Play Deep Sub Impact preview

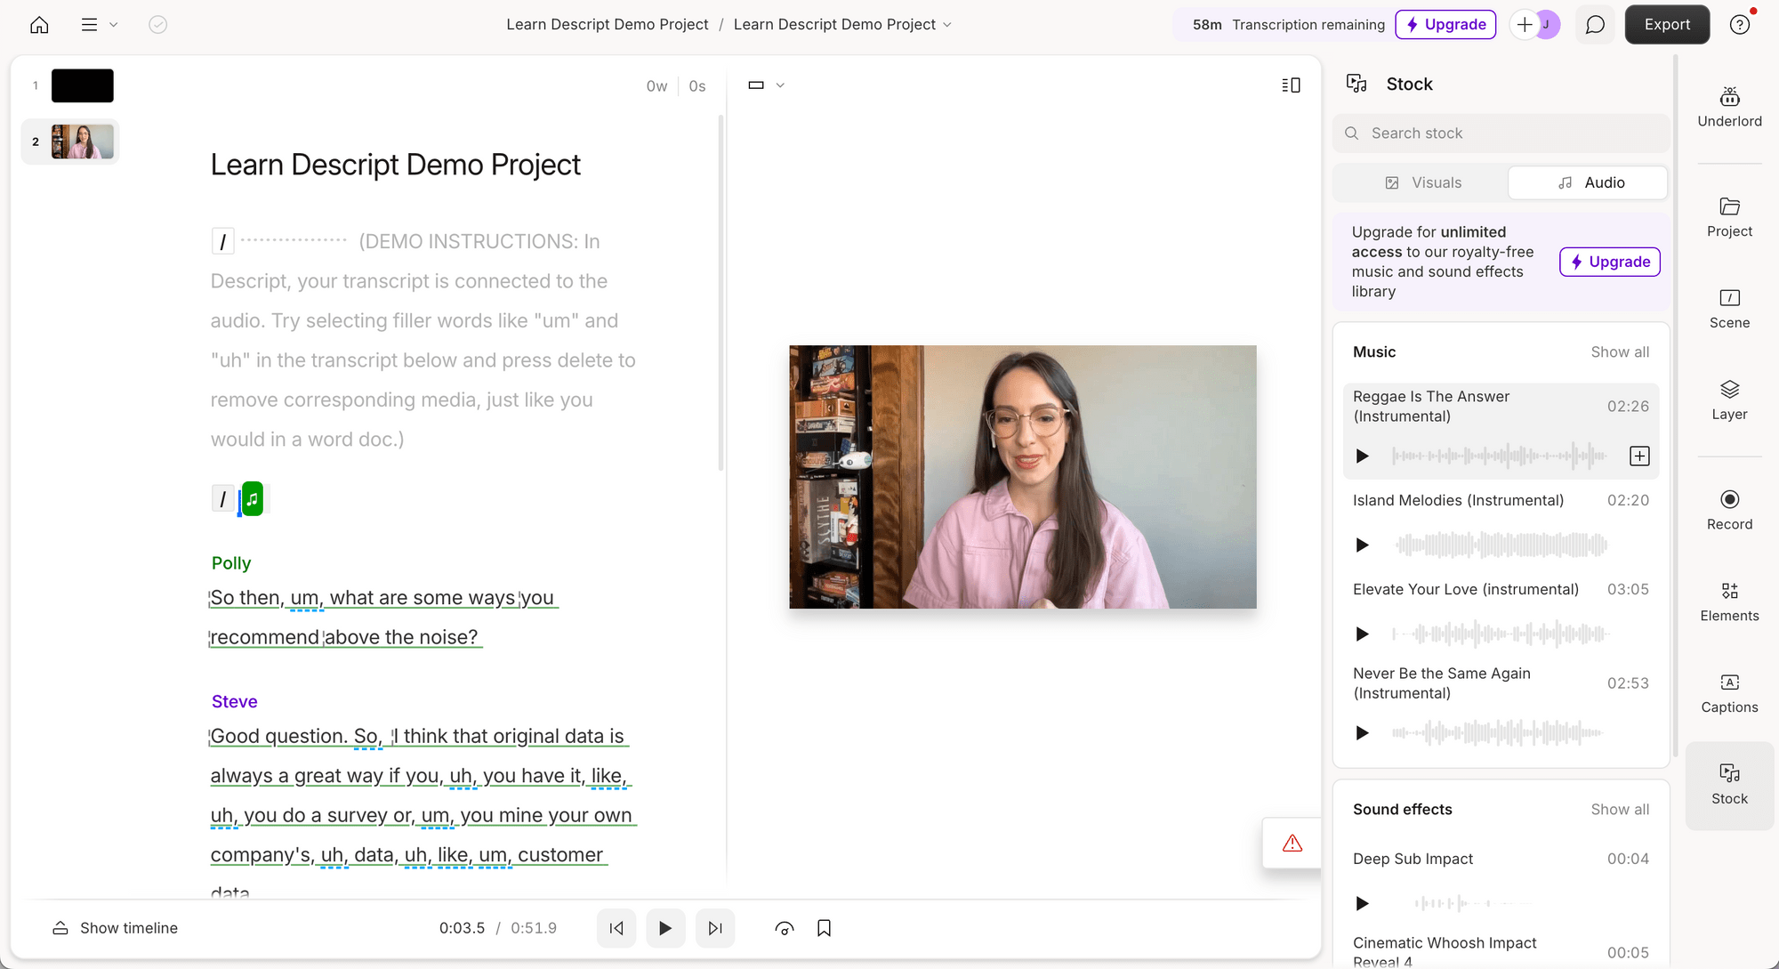(1362, 904)
